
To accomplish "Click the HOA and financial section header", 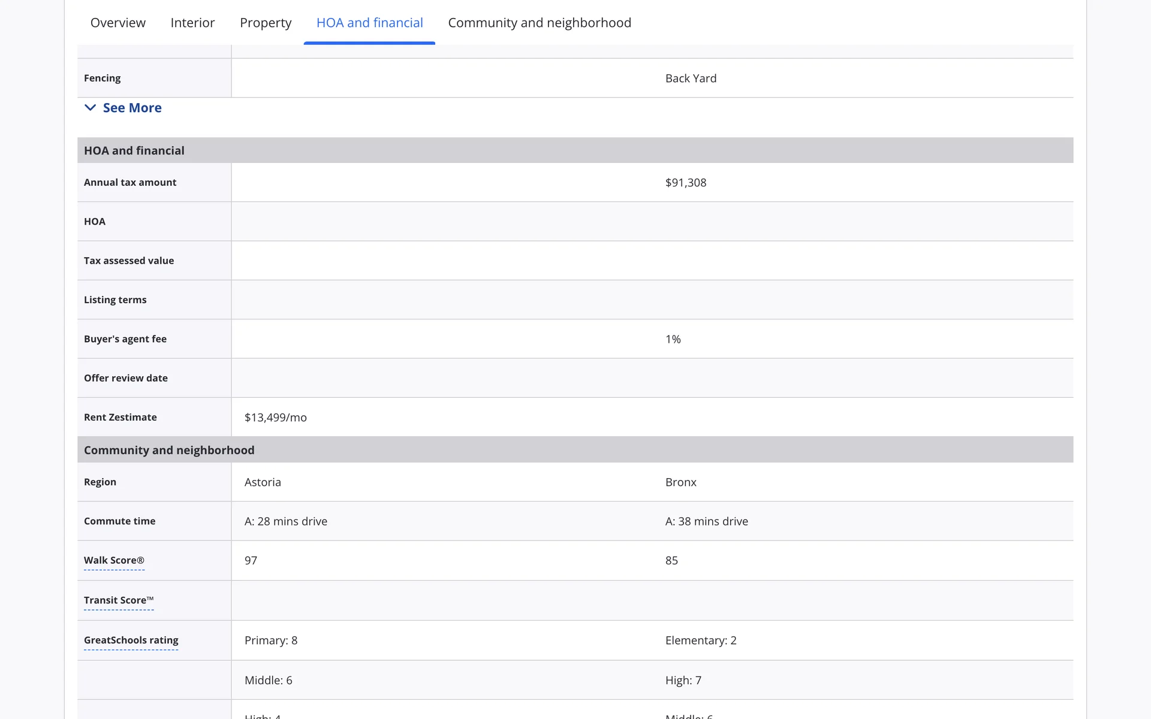I will coord(134,150).
